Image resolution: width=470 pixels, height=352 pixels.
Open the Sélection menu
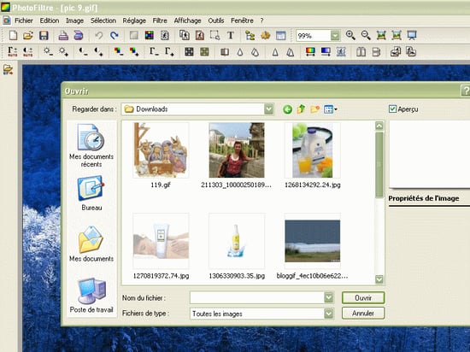coord(103,21)
